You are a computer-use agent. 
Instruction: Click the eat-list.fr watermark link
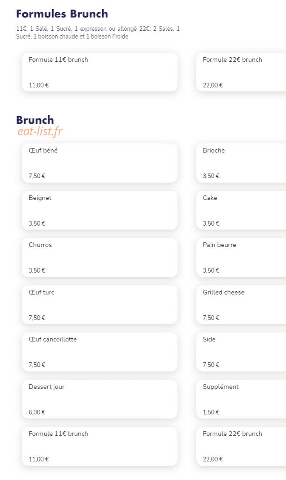40,131
